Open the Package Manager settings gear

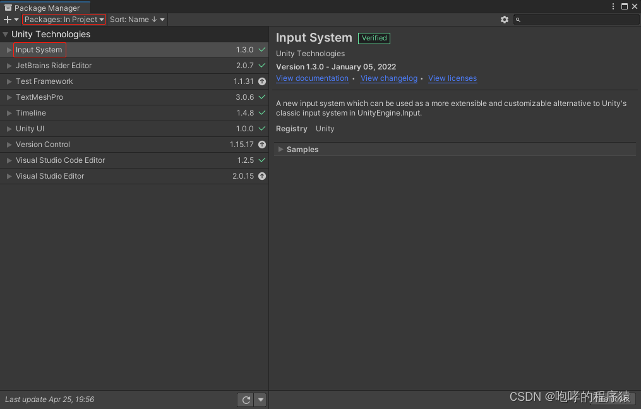[x=505, y=19]
